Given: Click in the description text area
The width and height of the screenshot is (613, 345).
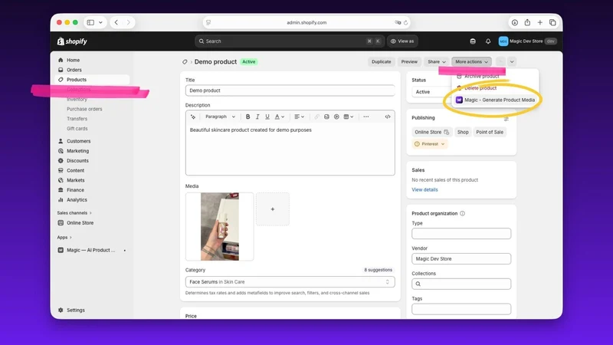Looking at the screenshot, I should coord(290,149).
